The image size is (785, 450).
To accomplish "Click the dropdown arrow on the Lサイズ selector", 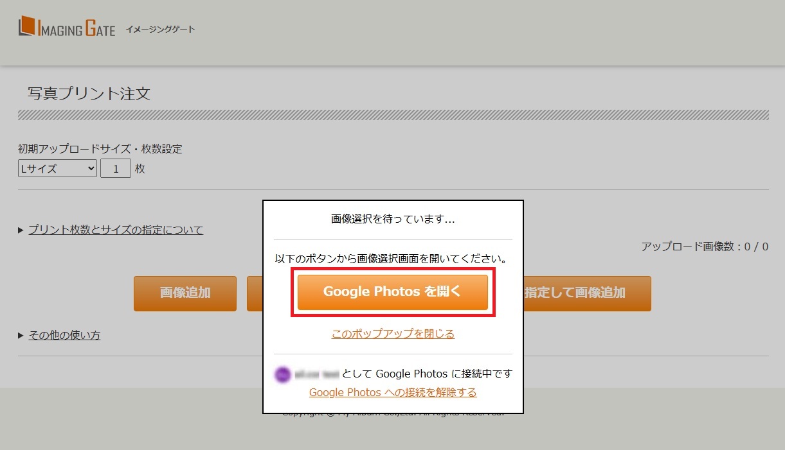I will coord(91,168).
